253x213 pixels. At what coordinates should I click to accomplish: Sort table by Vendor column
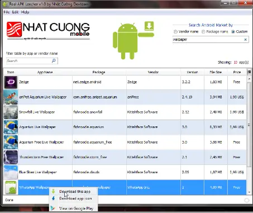tap(153, 72)
